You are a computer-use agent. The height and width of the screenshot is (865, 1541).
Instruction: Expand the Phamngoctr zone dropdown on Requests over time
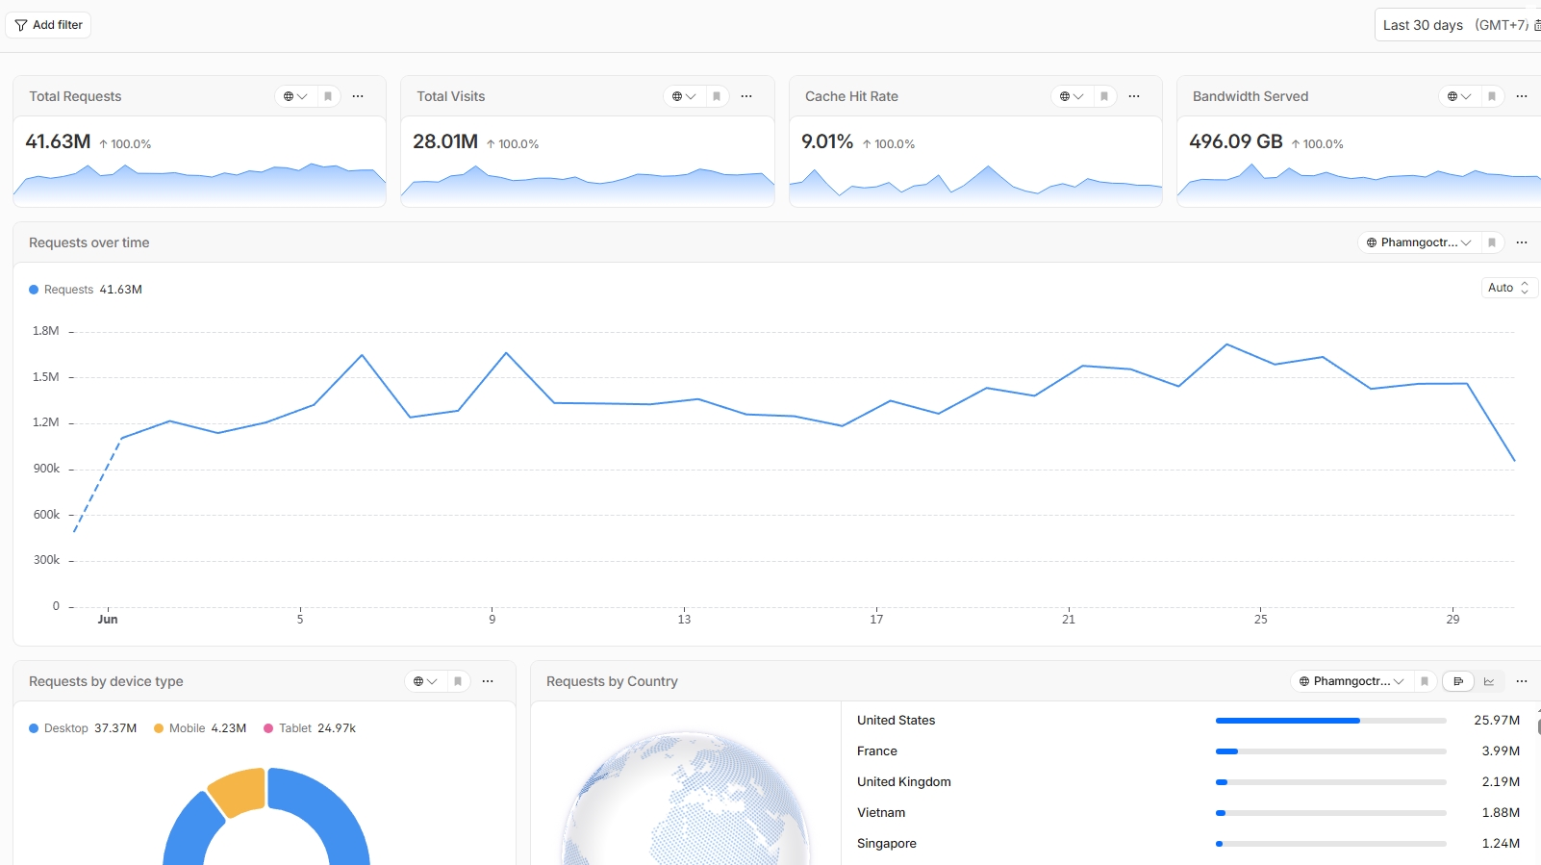pos(1418,242)
